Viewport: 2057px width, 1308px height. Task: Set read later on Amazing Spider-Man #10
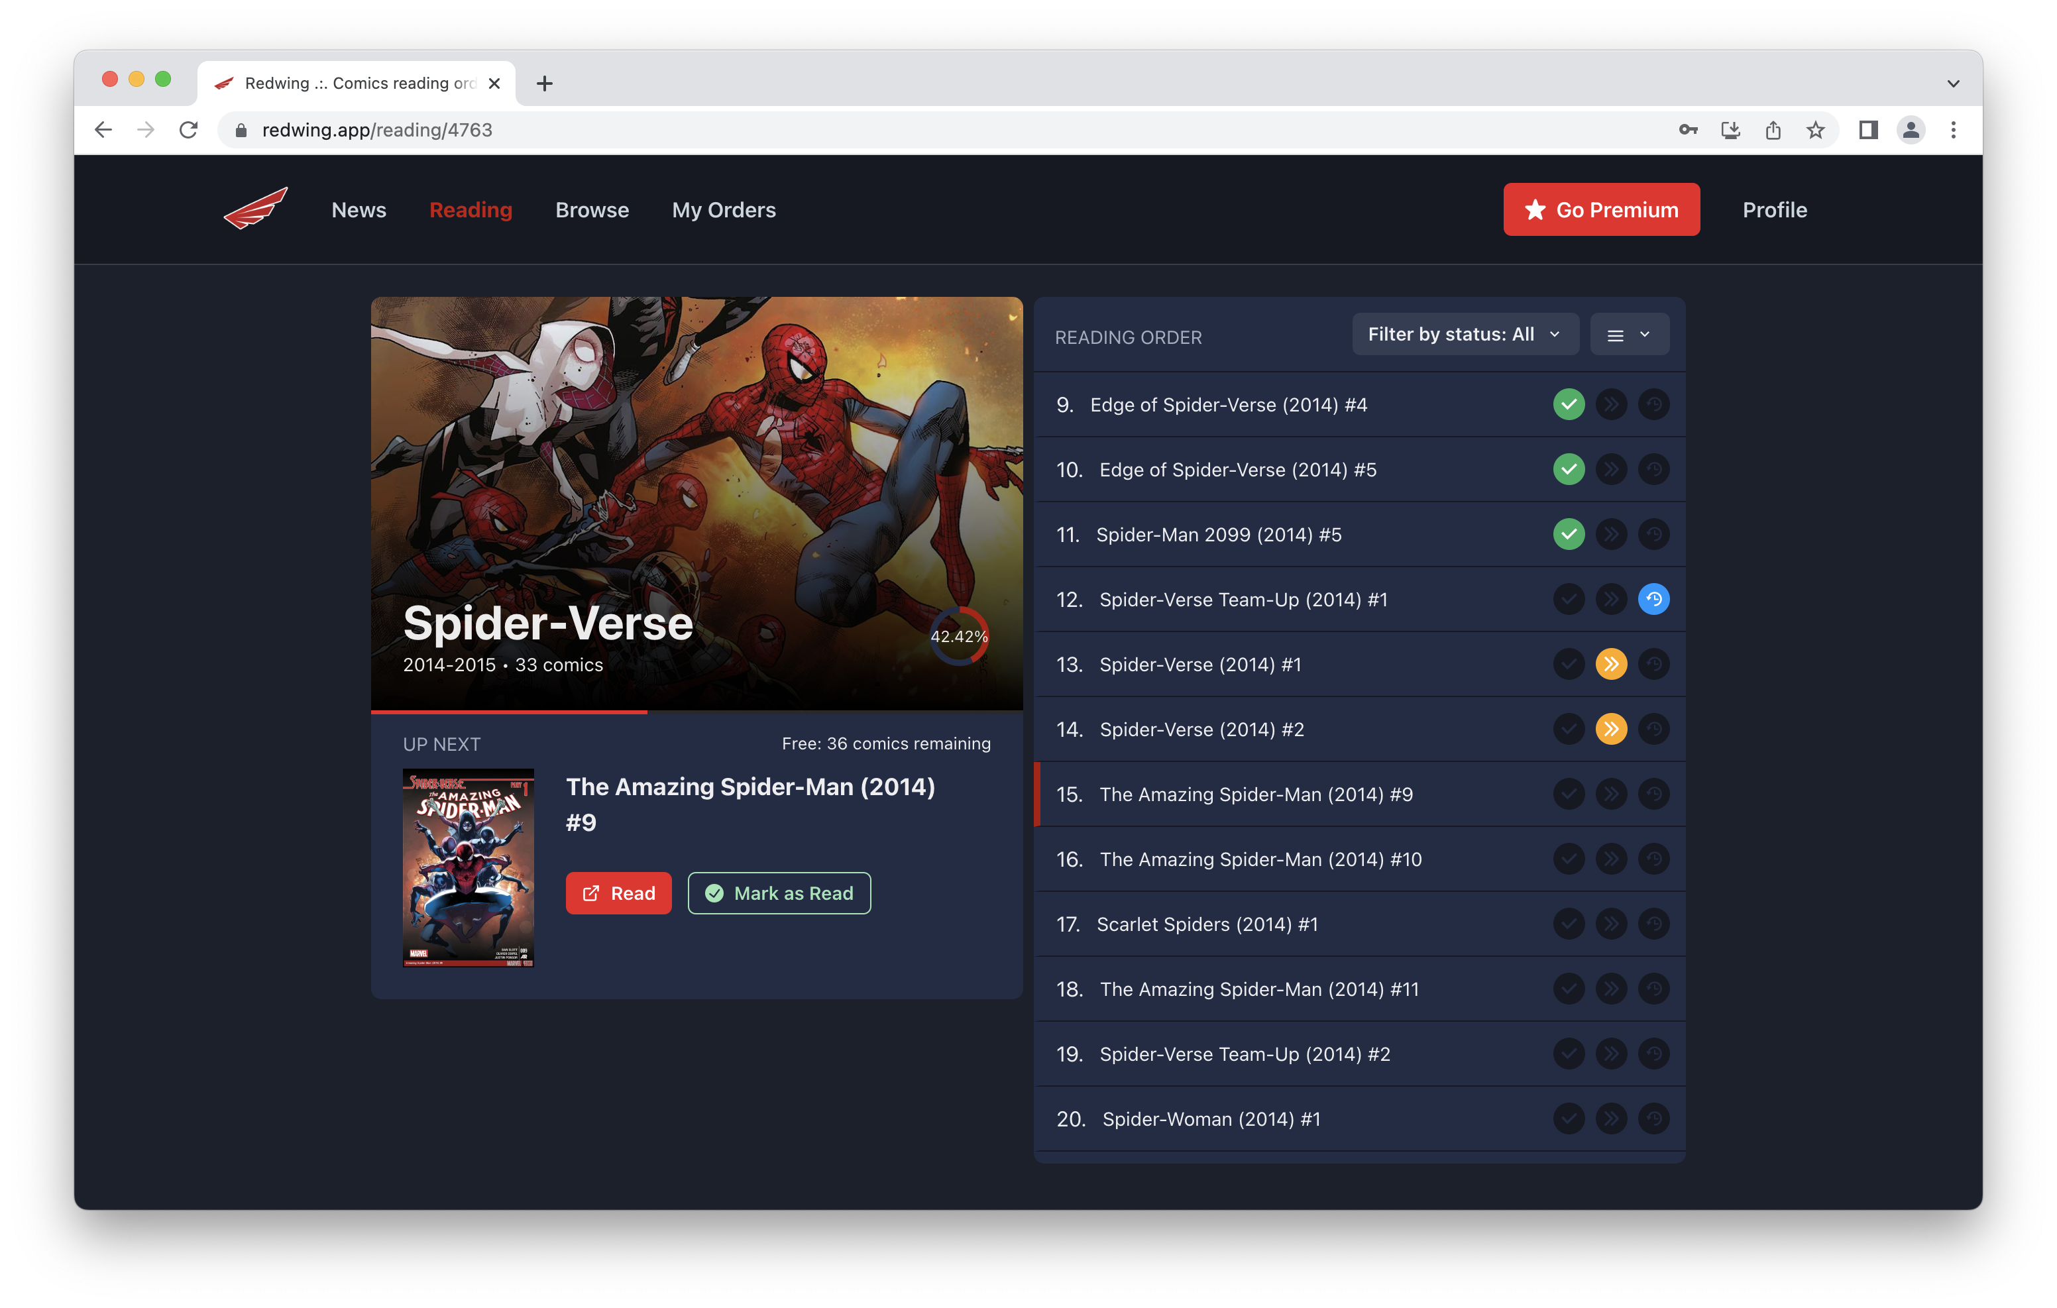coord(1654,859)
